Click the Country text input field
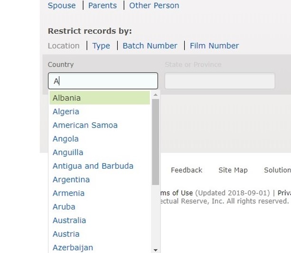The height and width of the screenshot is (253, 291). point(103,81)
